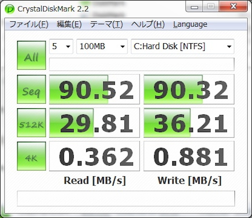Image resolution: width=252 pixels, height=218 pixels.
Task: Click the CrystalDiskMark 2.2 window title
Action: (x=53, y=9)
